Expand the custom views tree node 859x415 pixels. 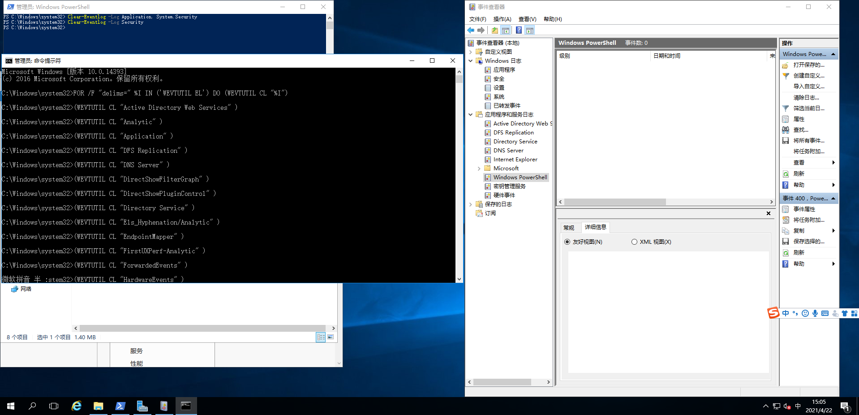(x=471, y=52)
